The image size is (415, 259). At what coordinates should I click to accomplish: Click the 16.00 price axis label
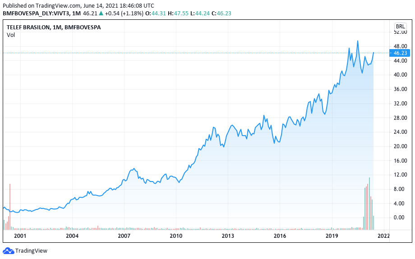[x=401, y=160]
